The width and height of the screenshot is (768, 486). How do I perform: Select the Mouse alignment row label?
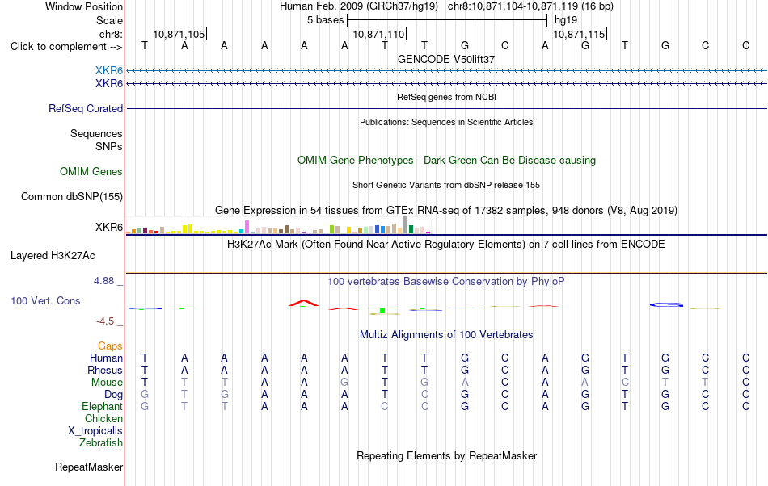108,383
